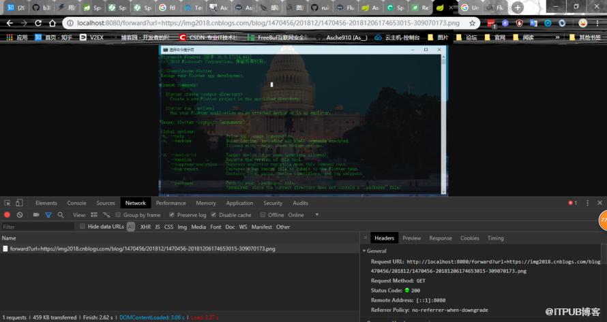This screenshot has height=322, width=607.
Task: Start inspect element picker in DevTools
Action: click(7, 203)
